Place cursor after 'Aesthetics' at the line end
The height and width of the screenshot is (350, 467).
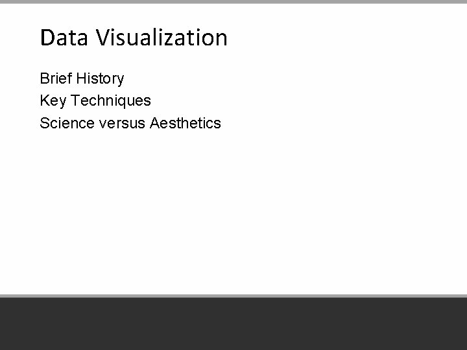click(222, 123)
